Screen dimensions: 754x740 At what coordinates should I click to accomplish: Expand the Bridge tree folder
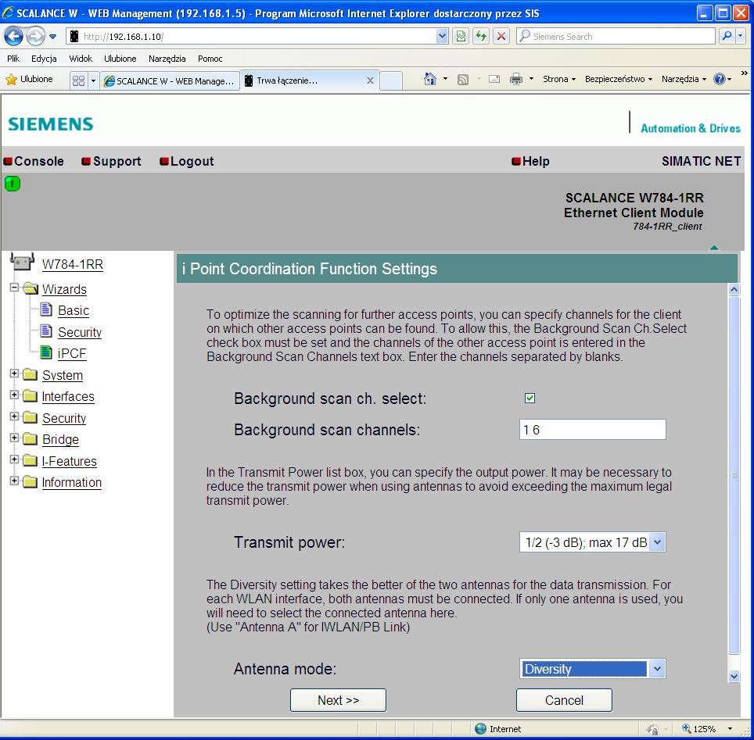click(x=14, y=438)
